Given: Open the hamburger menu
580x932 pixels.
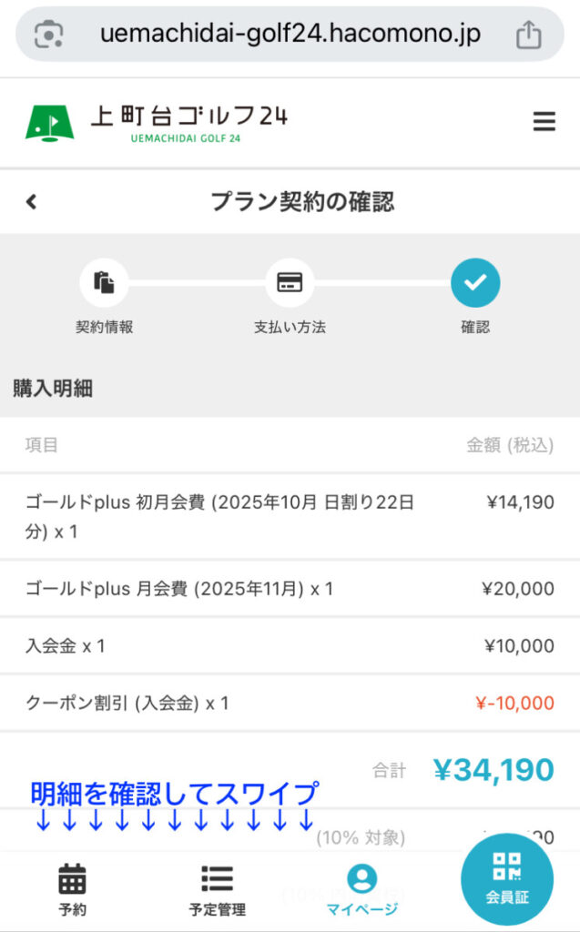Looking at the screenshot, I should coord(544,122).
